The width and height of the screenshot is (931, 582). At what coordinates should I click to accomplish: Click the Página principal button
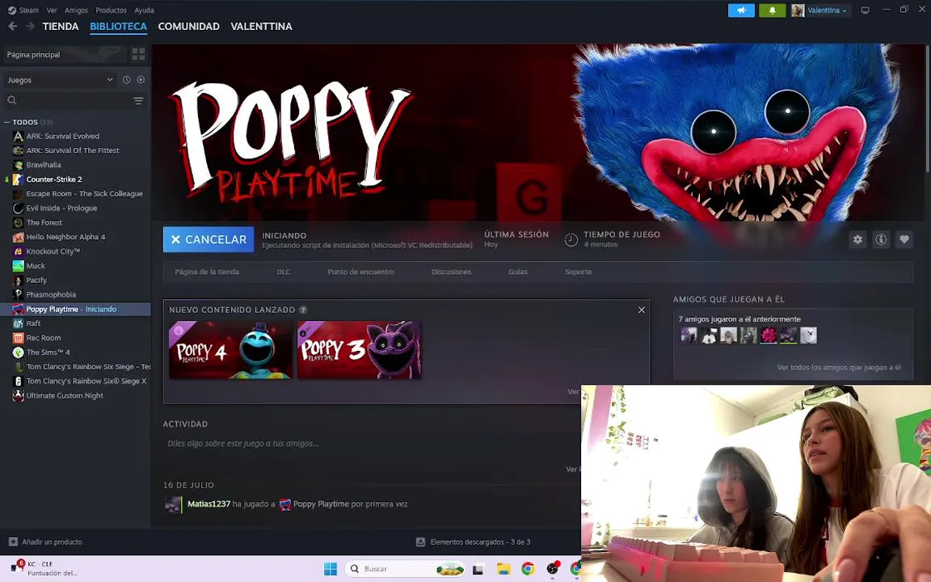[64, 55]
